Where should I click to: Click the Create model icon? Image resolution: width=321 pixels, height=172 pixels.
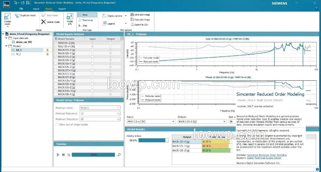7,16
